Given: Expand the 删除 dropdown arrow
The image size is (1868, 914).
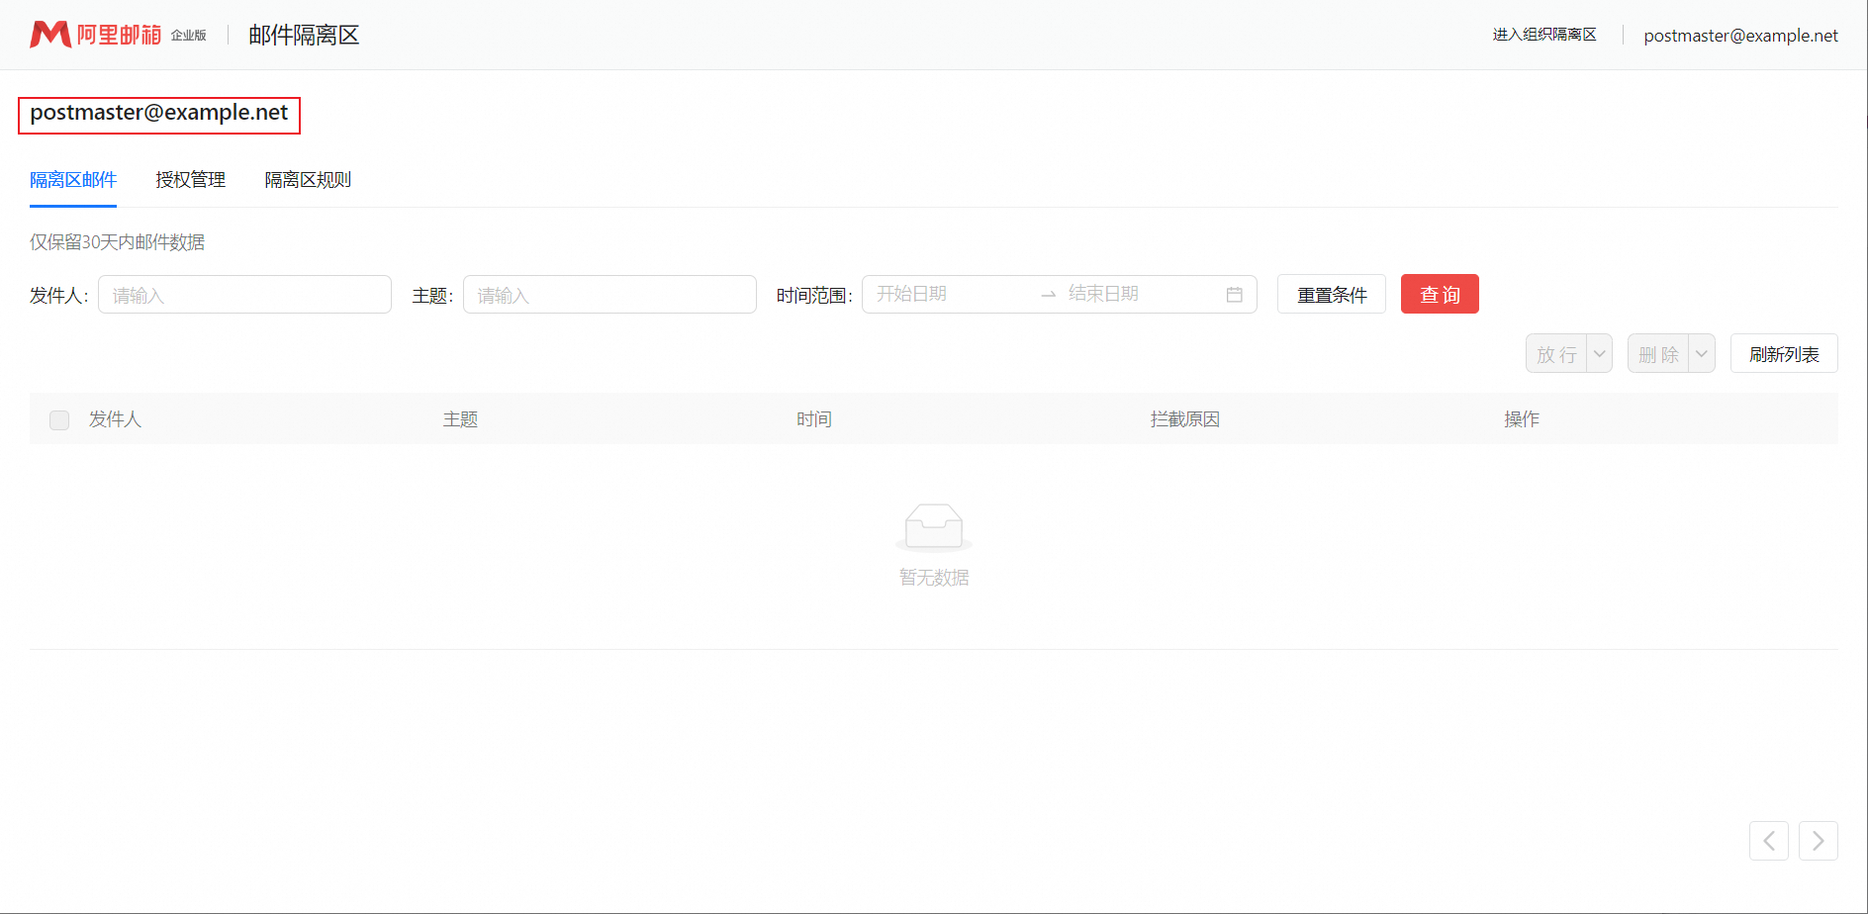Looking at the screenshot, I should pyautogui.click(x=1701, y=354).
